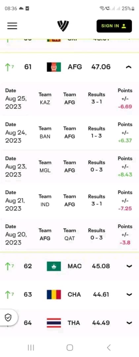The height and width of the screenshot is (357, 139).
Task: Tap the Macau flag icon
Action: tap(54, 266)
